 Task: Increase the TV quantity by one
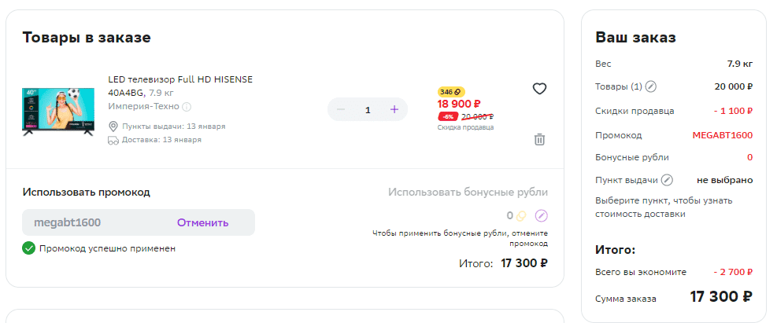pyautogui.click(x=394, y=109)
